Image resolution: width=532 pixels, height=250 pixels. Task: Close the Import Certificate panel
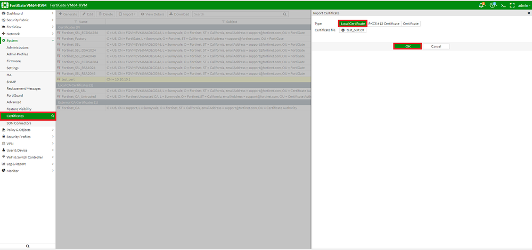point(529,13)
